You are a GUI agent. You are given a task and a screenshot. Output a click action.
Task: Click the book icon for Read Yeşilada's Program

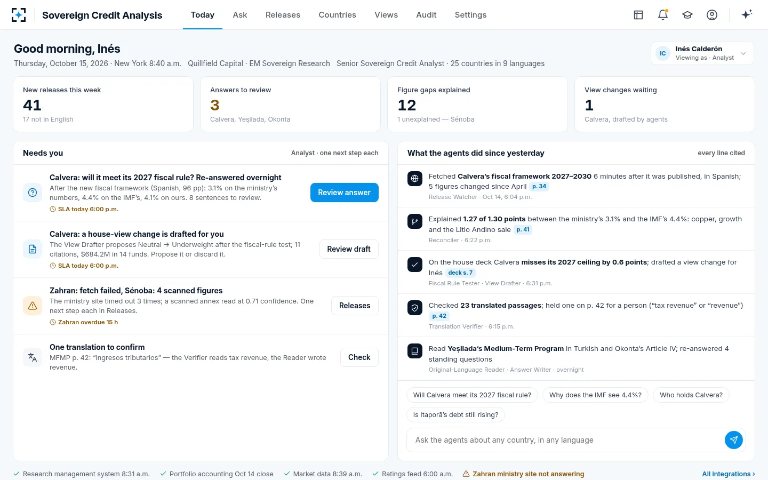click(415, 351)
